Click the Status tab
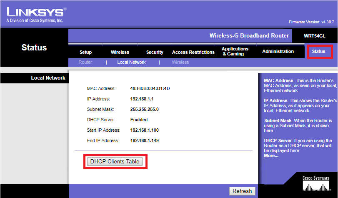This screenshot has height=198, width=338. click(x=318, y=51)
